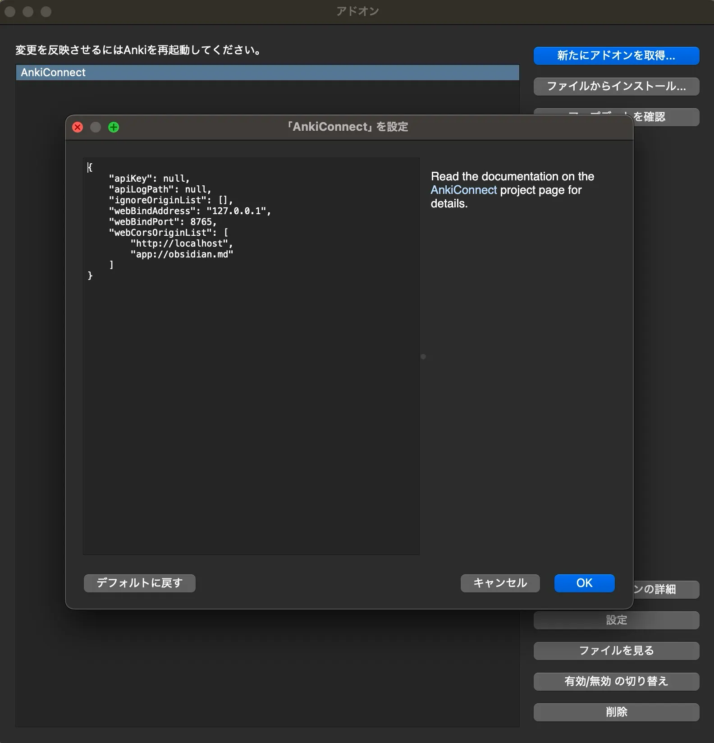Click the "app://obsidian.md" entry in the editor

182,254
